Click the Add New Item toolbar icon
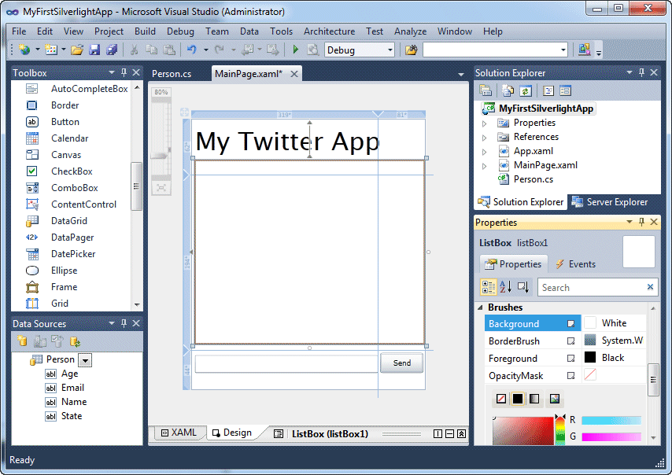 click(x=51, y=50)
